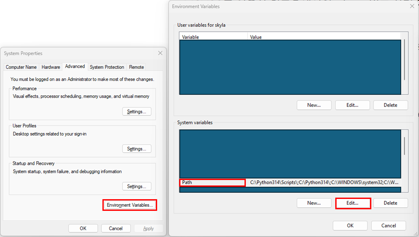Click Delete under System variables
This screenshot has height=237, width=419.
(390, 203)
